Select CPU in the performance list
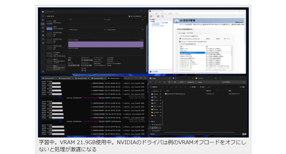Viewport: 286px width, 154px height. (55, 22)
